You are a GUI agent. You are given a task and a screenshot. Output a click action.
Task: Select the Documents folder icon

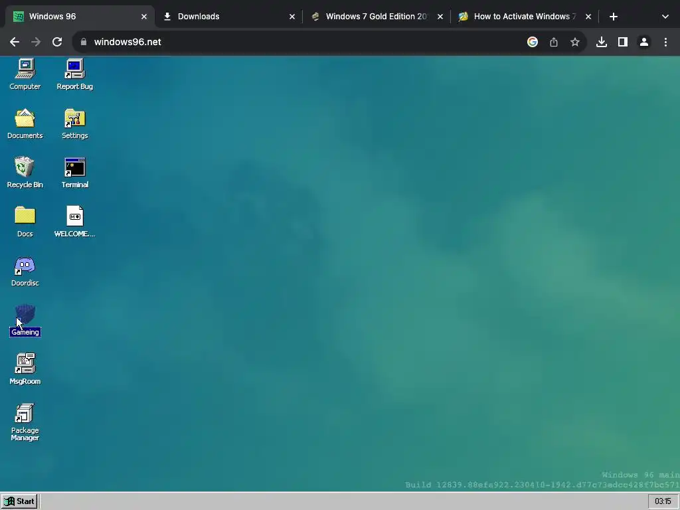[25, 124]
